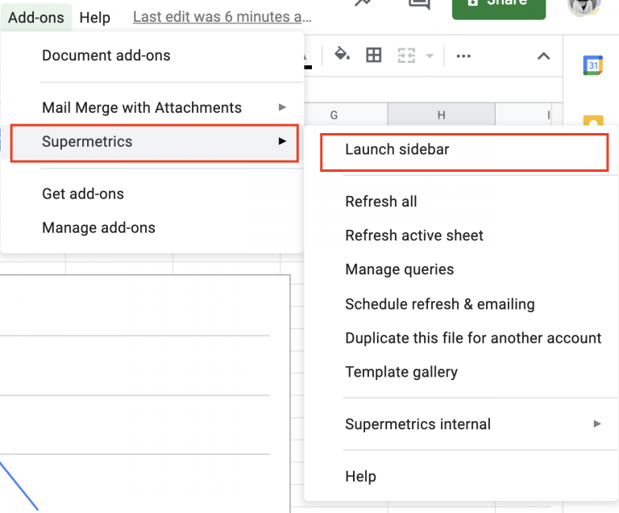Open the merge cells dropdown arrow
The width and height of the screenshot is (619, 513).
[430, 56]
